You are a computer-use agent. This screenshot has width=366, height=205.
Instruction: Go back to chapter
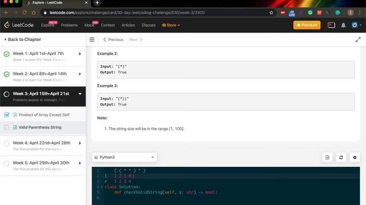point(23,39)
